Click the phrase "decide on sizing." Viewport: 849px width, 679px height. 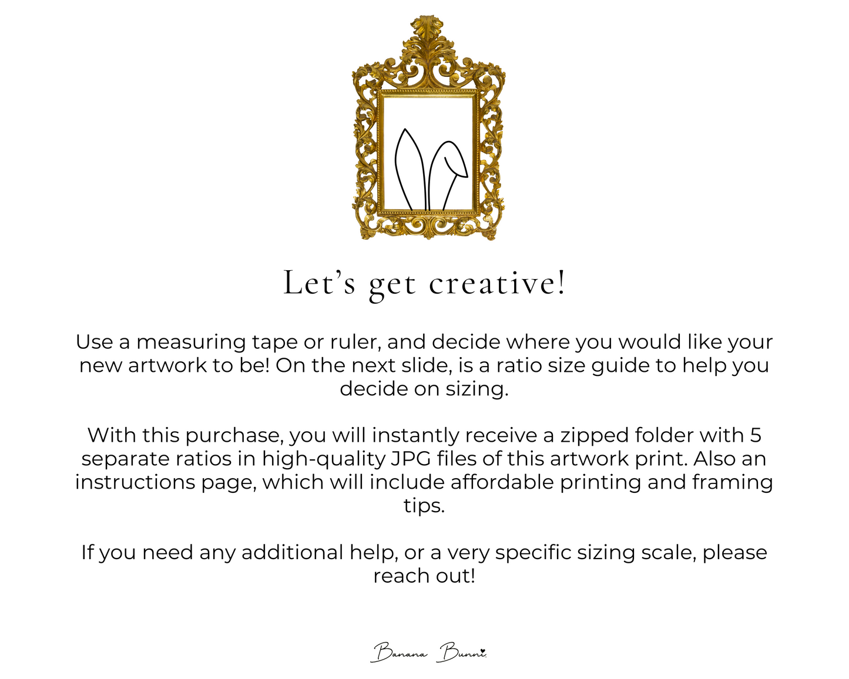pos(424,389)
